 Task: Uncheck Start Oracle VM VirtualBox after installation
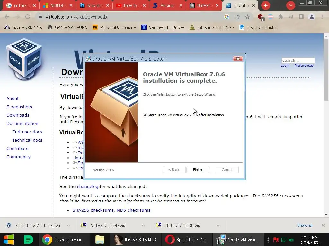point(145,115)
